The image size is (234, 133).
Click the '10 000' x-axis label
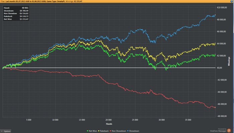click(x=55, y=120)
